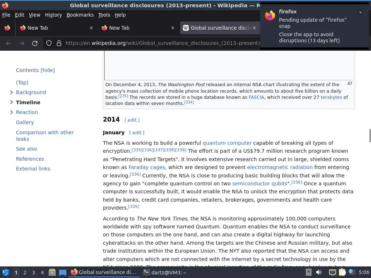Edit the 2014 section
The height and width of the screenshot is (278, 371).
tap(132, 120)
